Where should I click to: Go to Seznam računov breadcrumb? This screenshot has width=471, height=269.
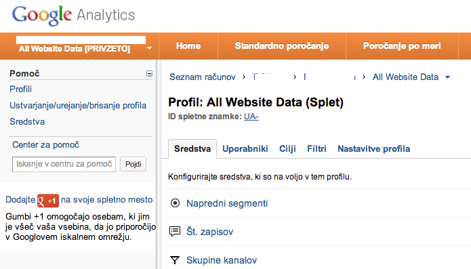[203, 77]
